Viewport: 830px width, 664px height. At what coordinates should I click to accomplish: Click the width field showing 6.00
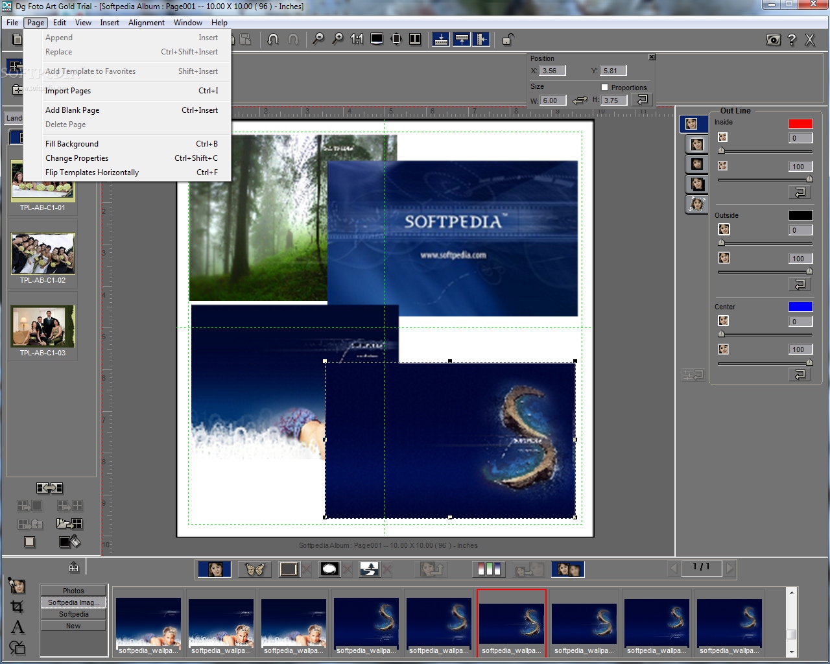pos(553,101)
